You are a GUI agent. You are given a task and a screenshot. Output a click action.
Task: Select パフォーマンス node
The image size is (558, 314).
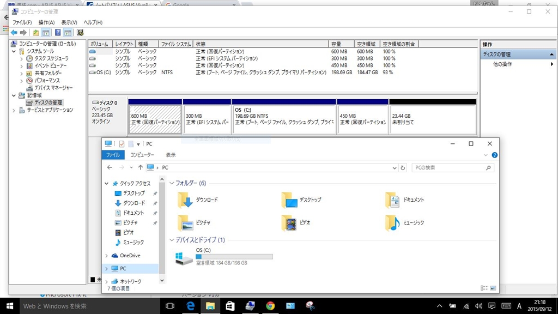click(47, 81)
